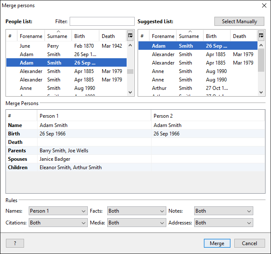Click the Select Manually button
The width and height of the screenshot is (271, 254).
239,22
